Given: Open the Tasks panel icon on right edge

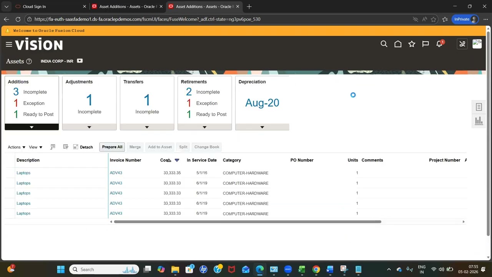Looking at the screenshot, I should (479, 107).
